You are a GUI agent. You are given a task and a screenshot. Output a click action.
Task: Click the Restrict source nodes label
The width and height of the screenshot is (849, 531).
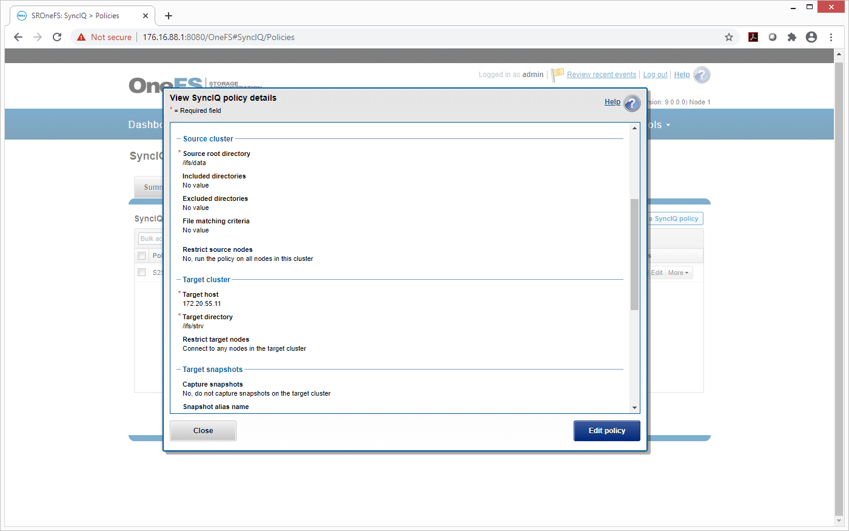pos(218,249)
